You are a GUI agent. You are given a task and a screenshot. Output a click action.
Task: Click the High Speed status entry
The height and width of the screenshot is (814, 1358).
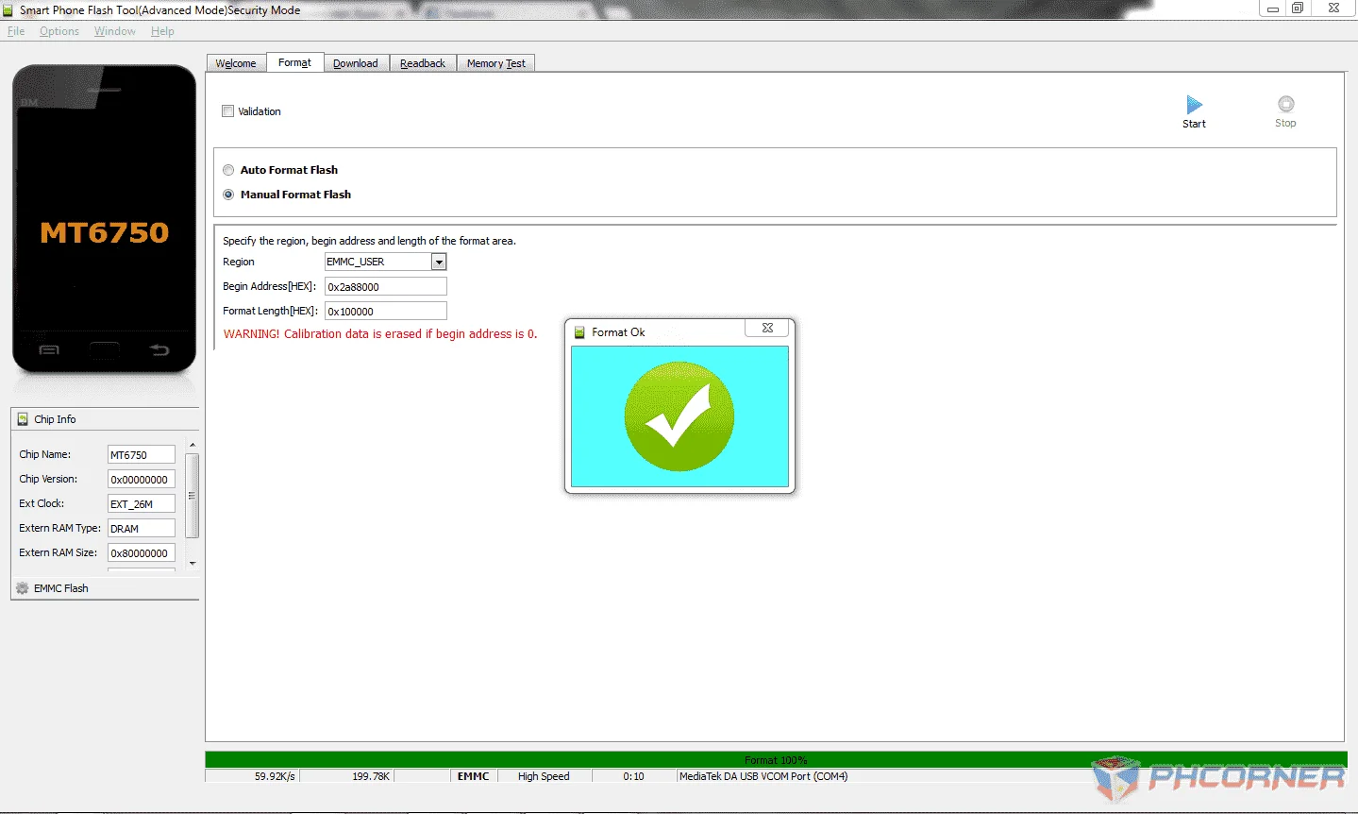point(544,776)
